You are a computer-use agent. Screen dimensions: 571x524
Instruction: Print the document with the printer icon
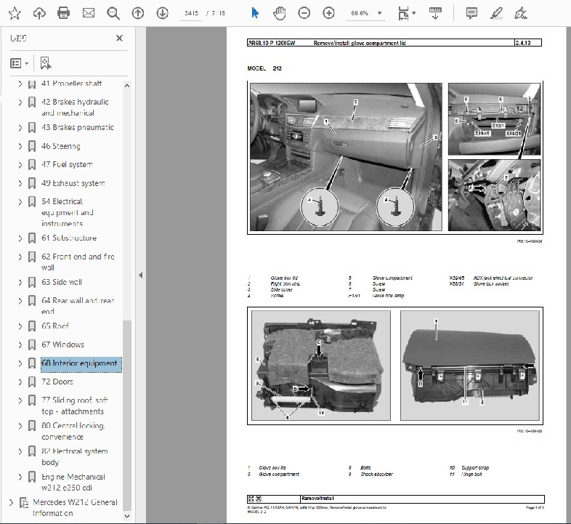pyautogui.click(x=64, y=14)
